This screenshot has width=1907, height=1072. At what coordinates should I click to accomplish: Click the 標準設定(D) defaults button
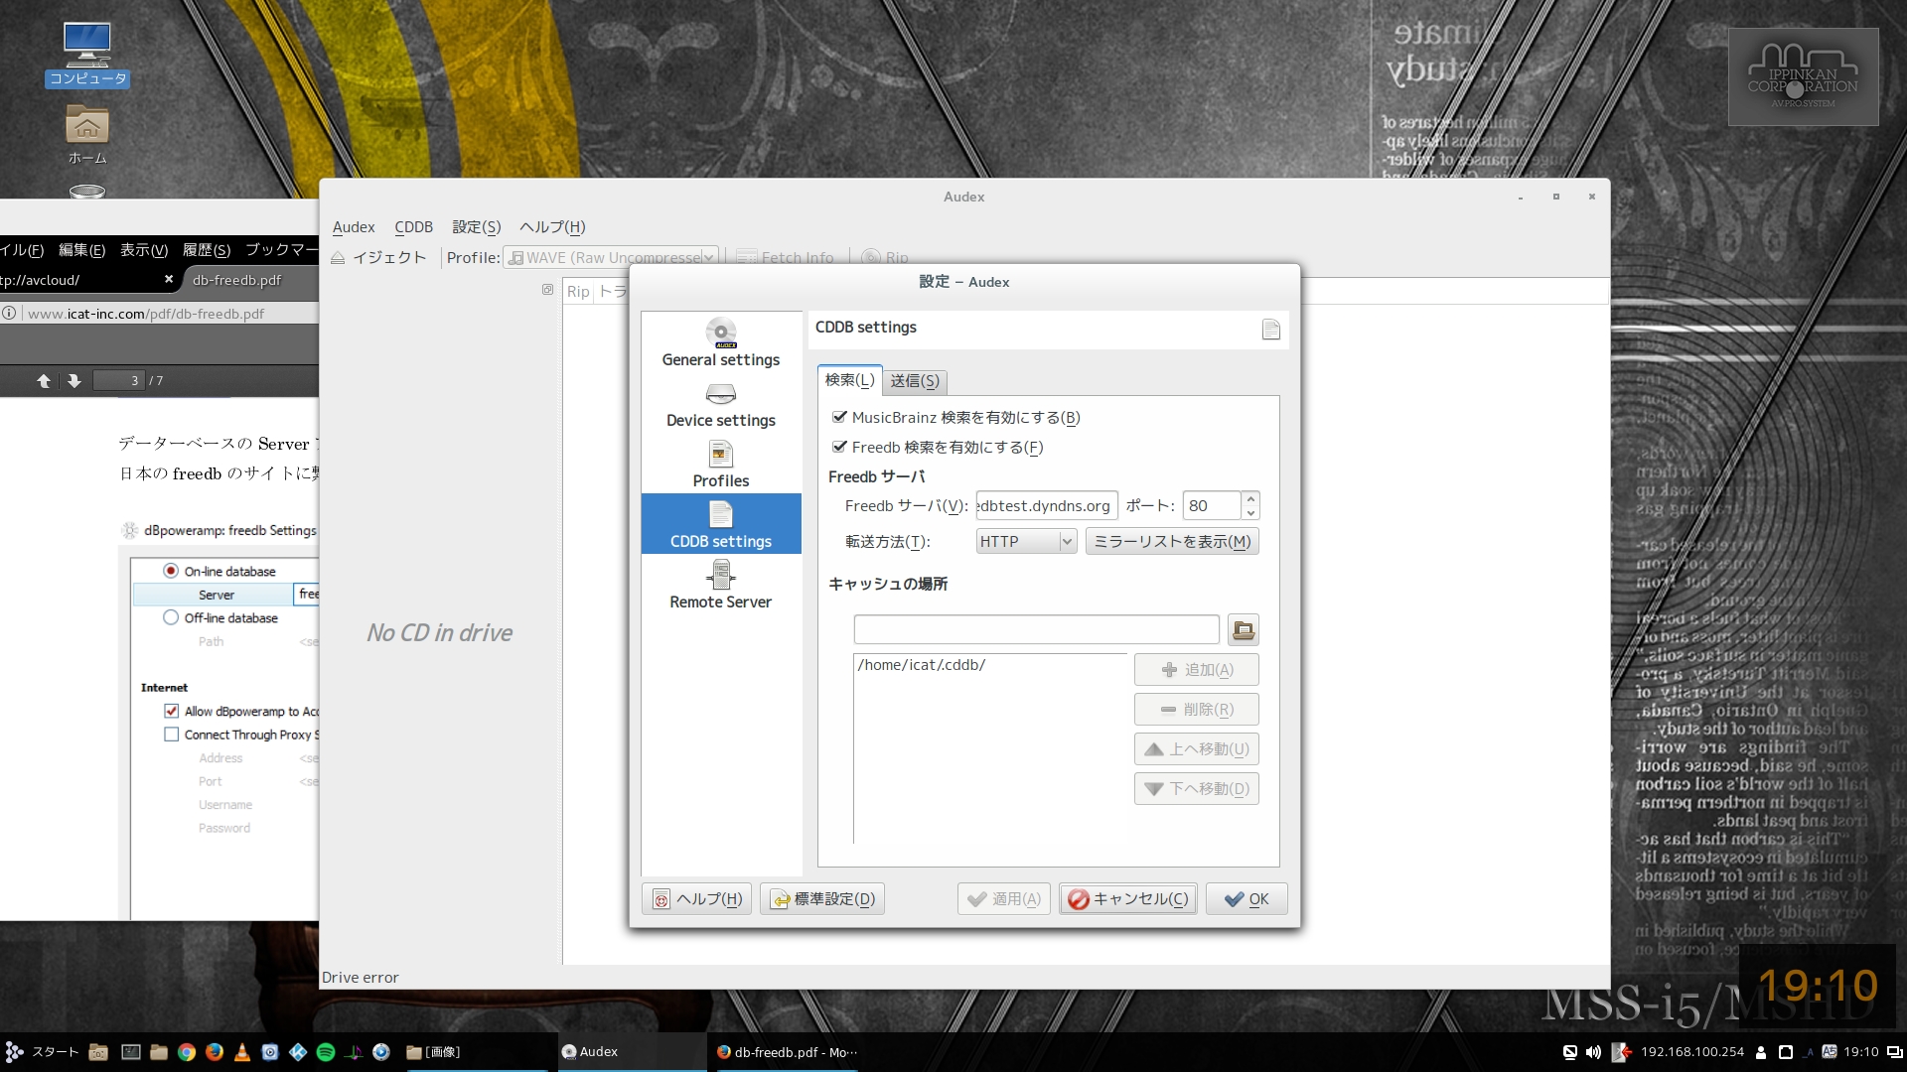pyautogui.click(x=822, y=899)
